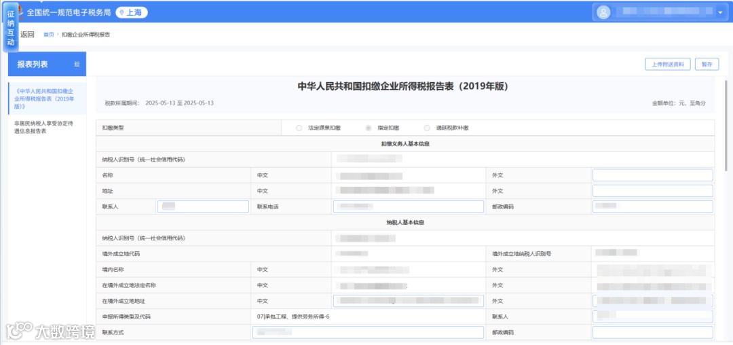Click 在境外成立地地址 中文 input
The image size is (733, 345).
[408, 301]
